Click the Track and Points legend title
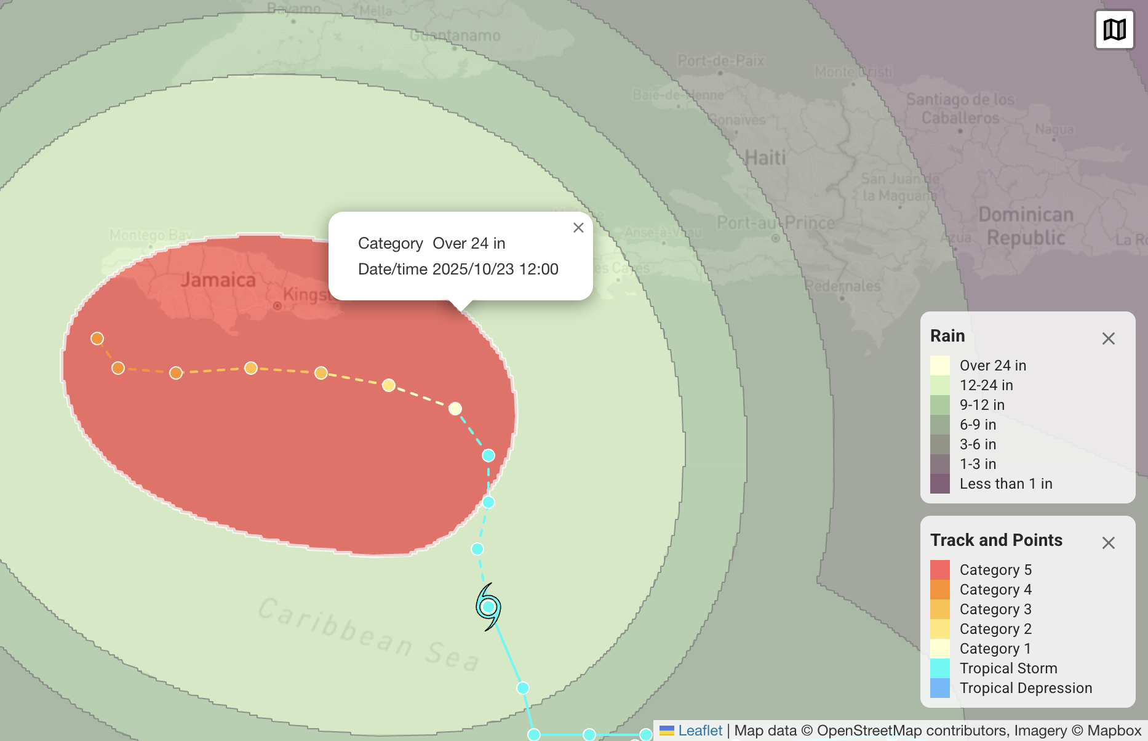This screenshot has width=1148, height=741. (x=996, y=540)
